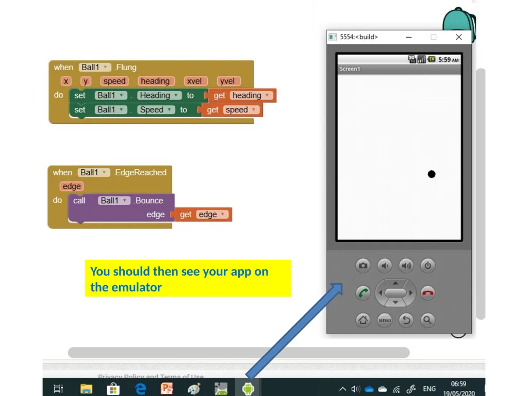Click the emulator volume up button
The image size is (528, 396).
(x=406, y=266)
